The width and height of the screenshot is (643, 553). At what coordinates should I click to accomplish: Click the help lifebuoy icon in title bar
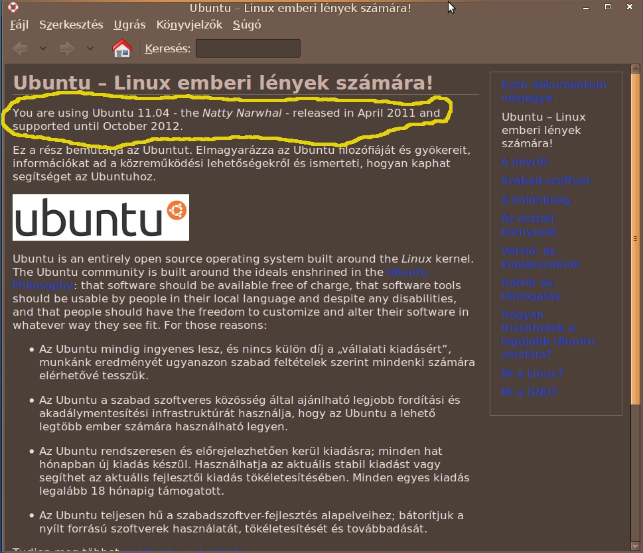point(13,7)
